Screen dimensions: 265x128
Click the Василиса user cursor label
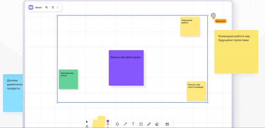pyautogui.click(x=220, y=21)
